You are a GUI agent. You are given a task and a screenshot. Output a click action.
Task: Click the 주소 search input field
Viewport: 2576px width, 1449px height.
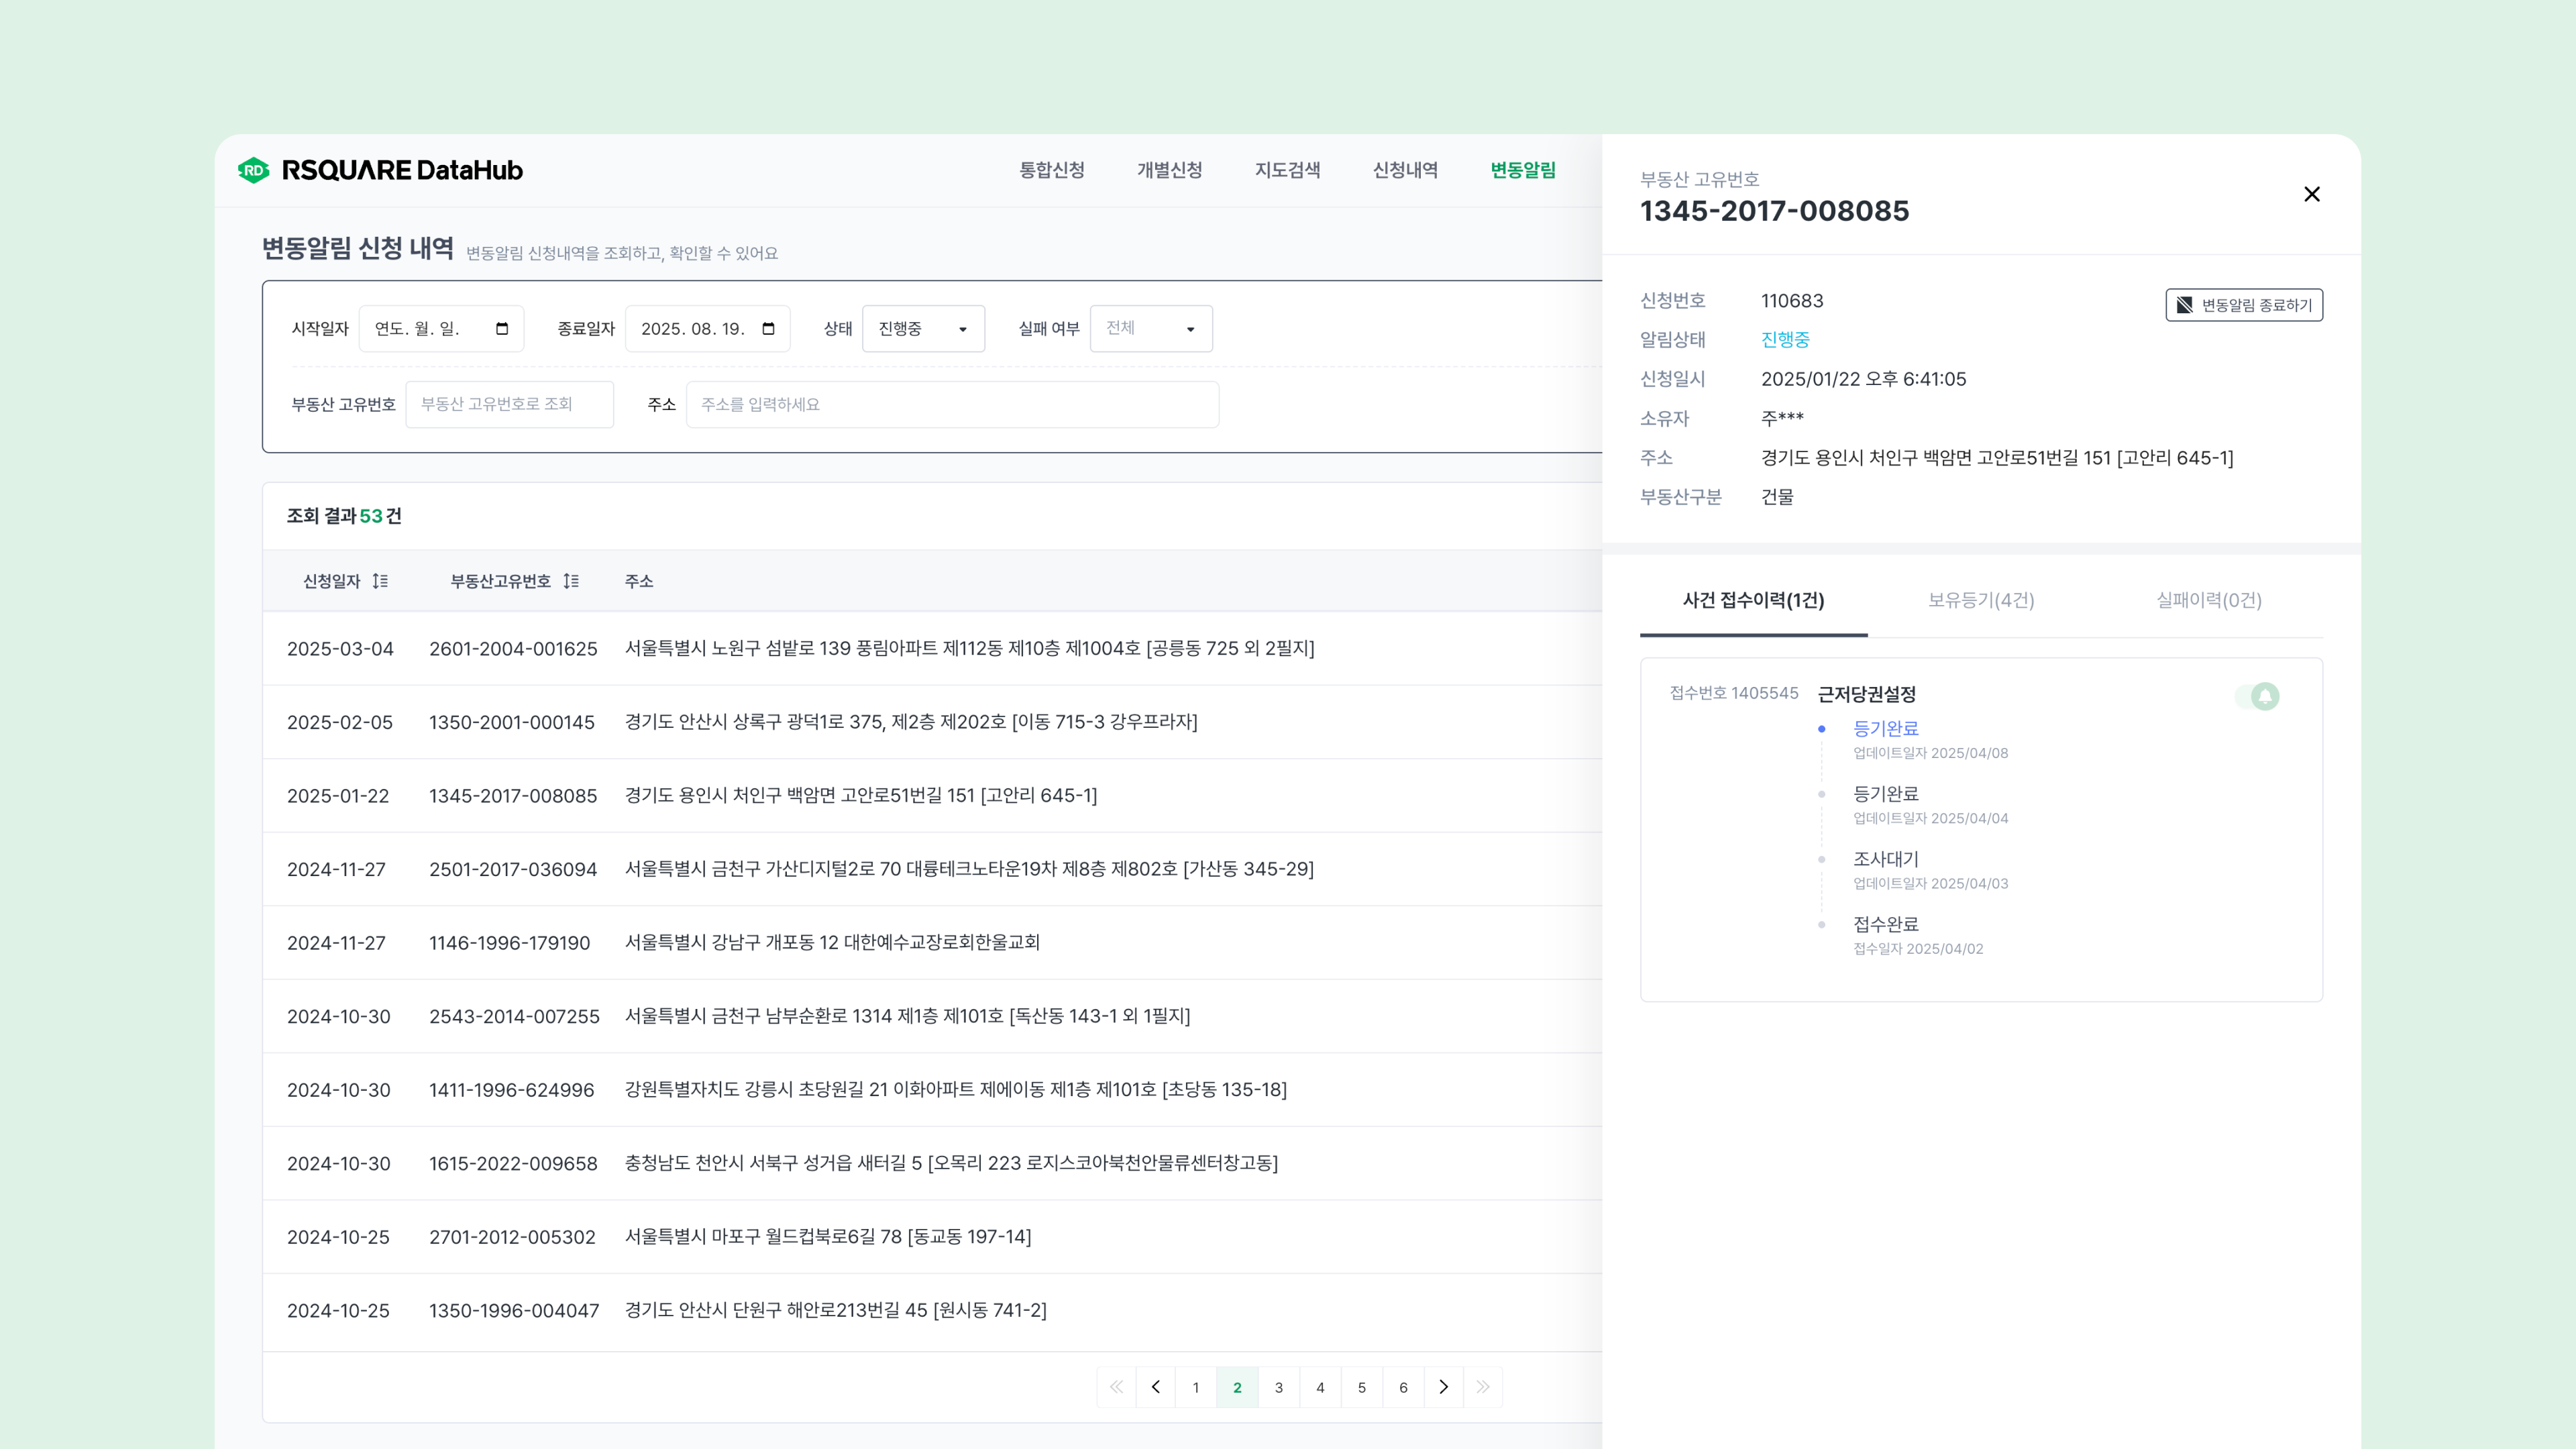(952, 405)
